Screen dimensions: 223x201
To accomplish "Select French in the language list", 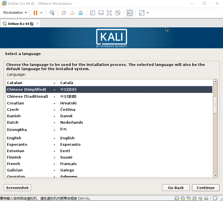I will point(109,164).
